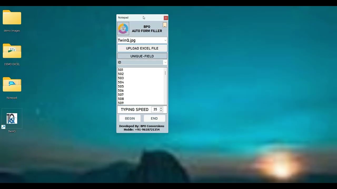Click the END button
Screen dimensions: 337x189
(x=154, y=118)
